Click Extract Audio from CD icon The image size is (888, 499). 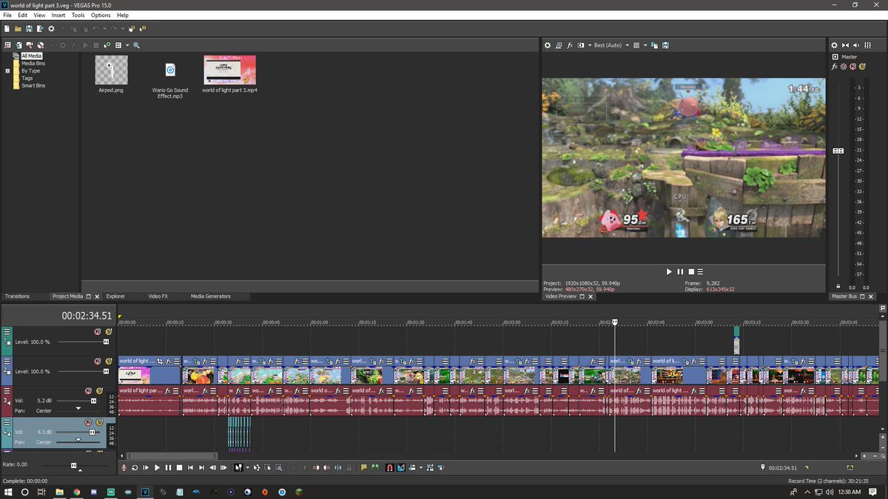pyautogui.click(x=40, y=45)
